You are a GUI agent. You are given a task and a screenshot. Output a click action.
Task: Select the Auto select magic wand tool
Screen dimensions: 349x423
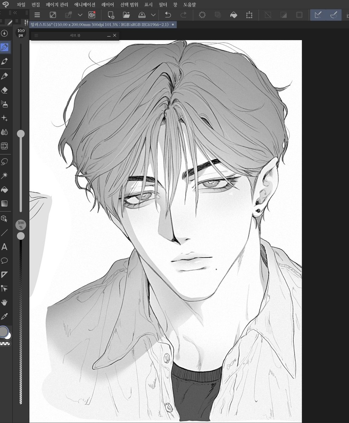click(5, 176)
